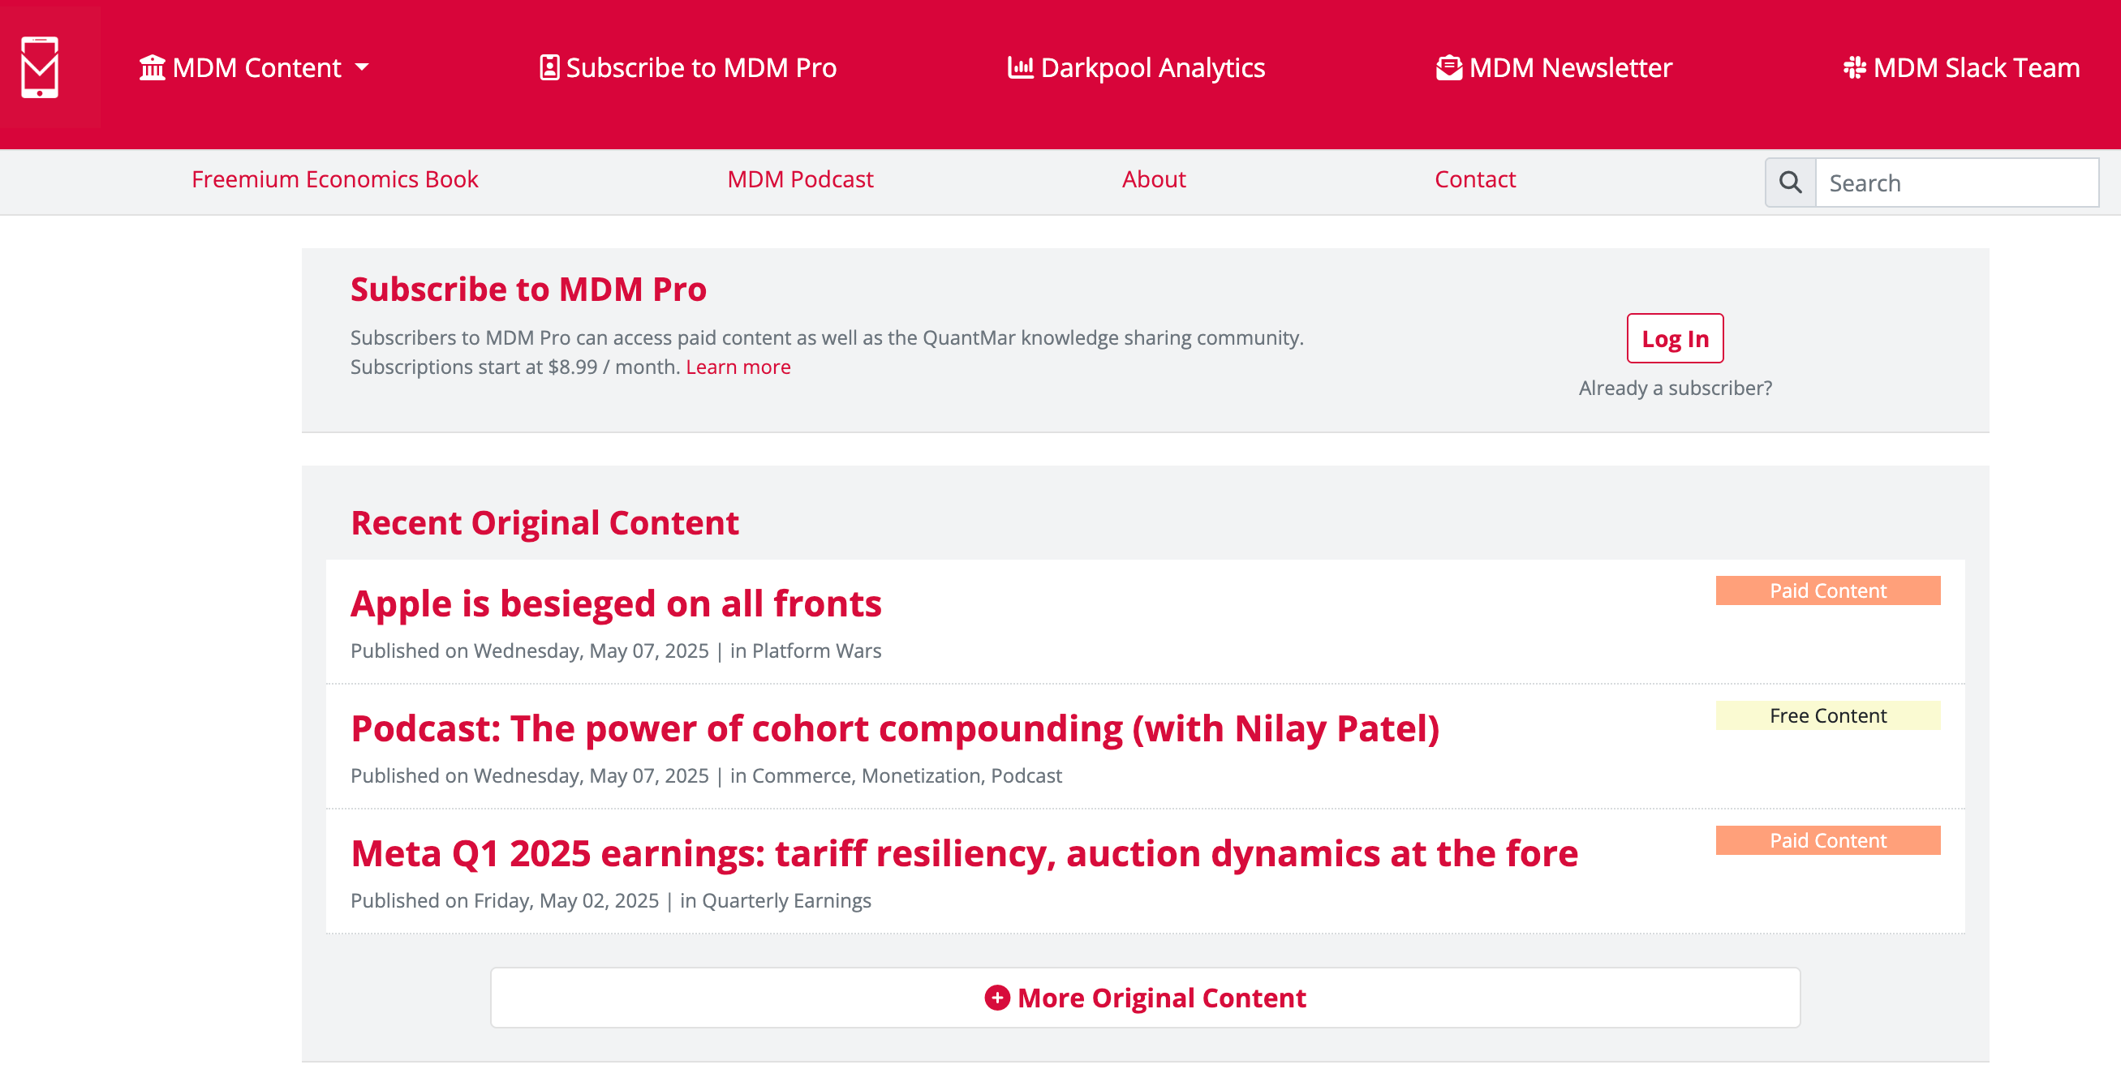Viewport: 2121px width, 1082px height.
Task: Follow the Learn more link
Action: (737, 367)
